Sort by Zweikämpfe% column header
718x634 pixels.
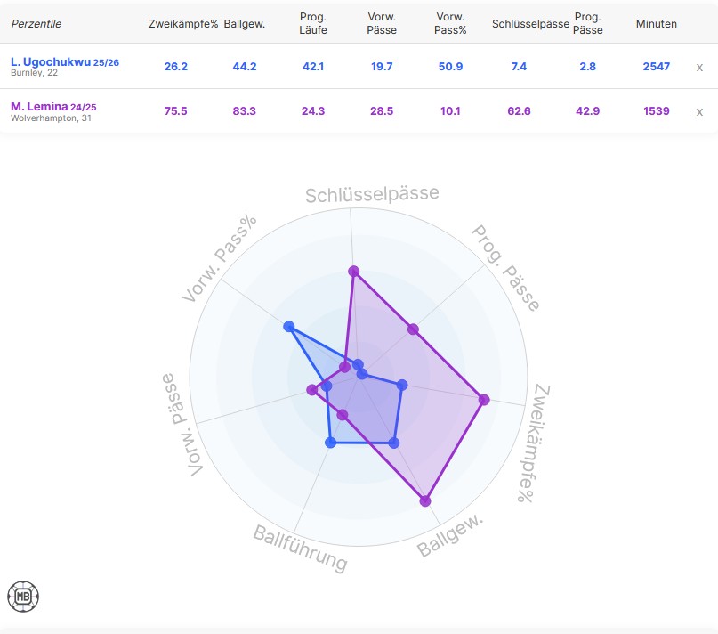pyautogui.click(x=183, y=24)
